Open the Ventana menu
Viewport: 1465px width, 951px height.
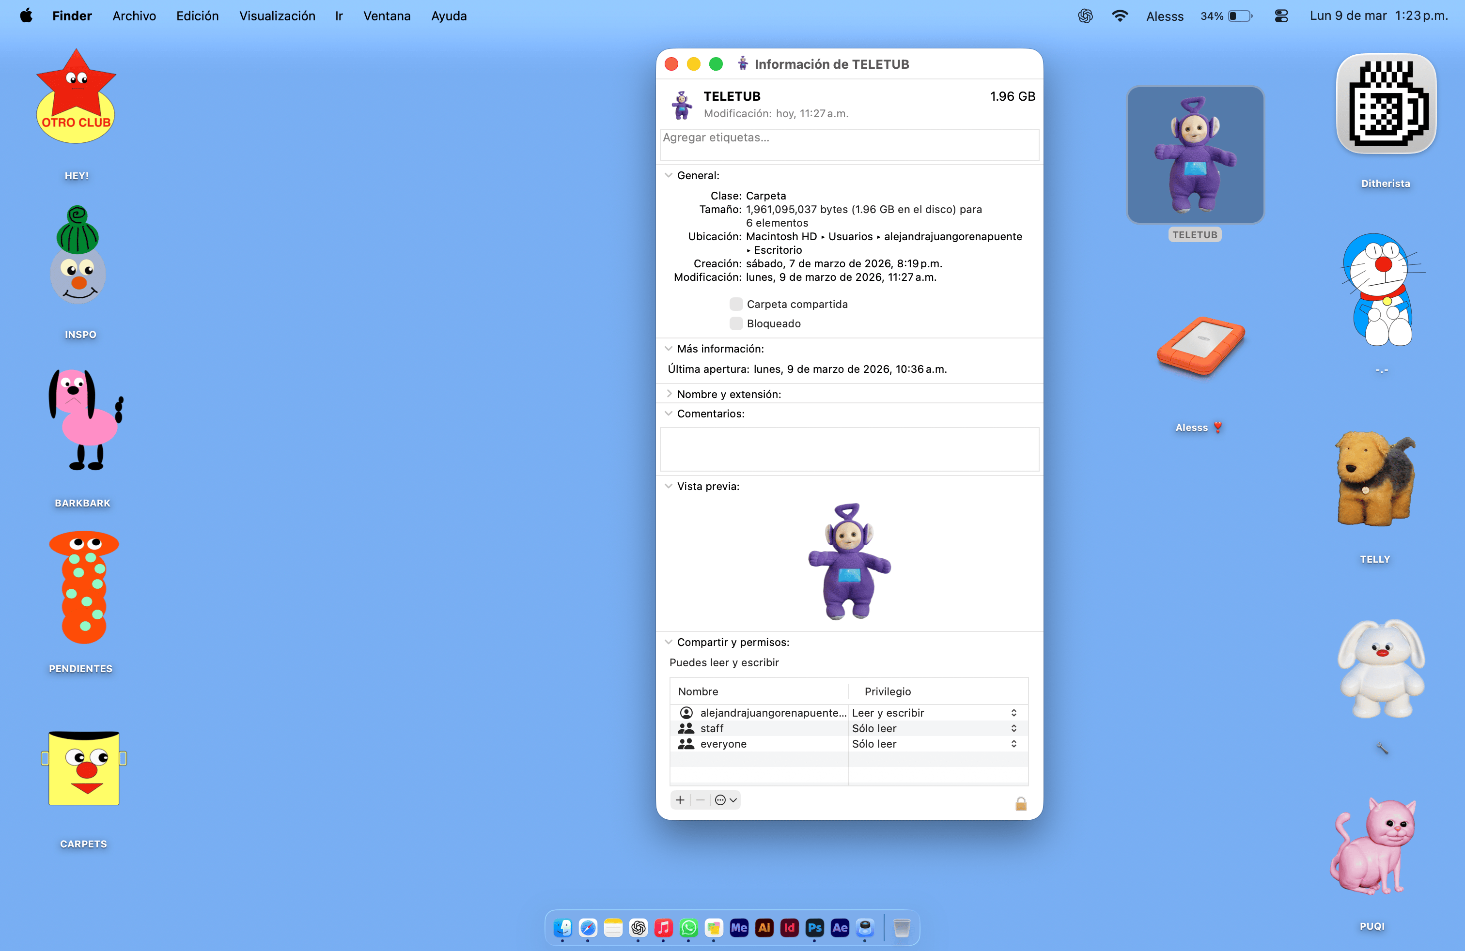click(387, 16)
